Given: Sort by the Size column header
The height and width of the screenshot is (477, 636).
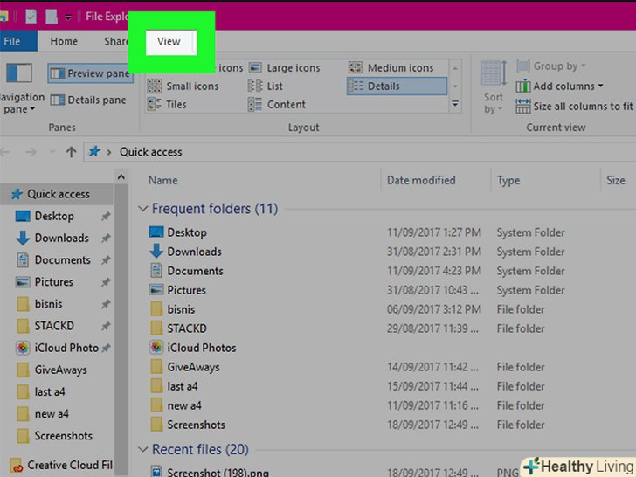Looking at the screenshot, I should click(x=615, y=180).
